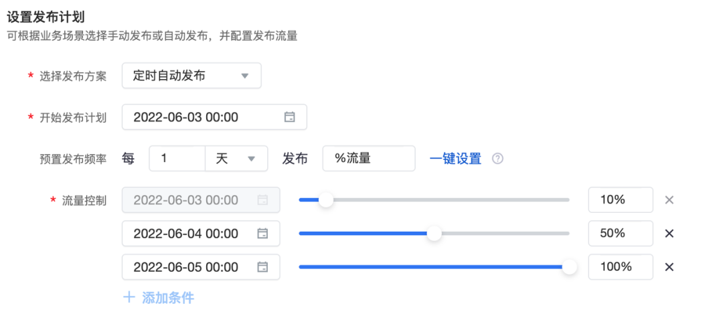
Task: Click the %流量 input field
Action: (x=368, y=159)
